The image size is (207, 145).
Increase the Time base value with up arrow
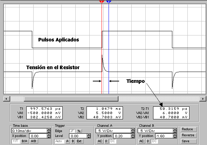point(49,130)
